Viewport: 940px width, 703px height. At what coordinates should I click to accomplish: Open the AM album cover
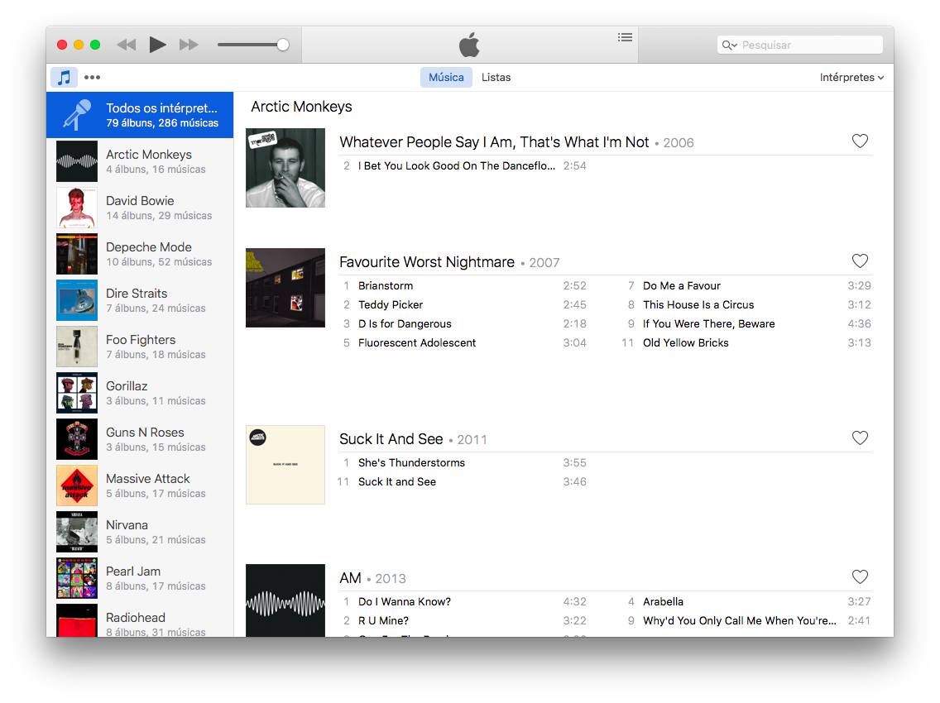(285, 600)
